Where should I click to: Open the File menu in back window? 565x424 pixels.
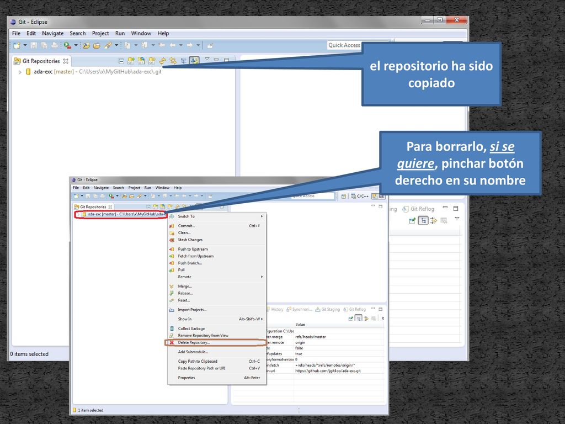[x=16, y=34]
